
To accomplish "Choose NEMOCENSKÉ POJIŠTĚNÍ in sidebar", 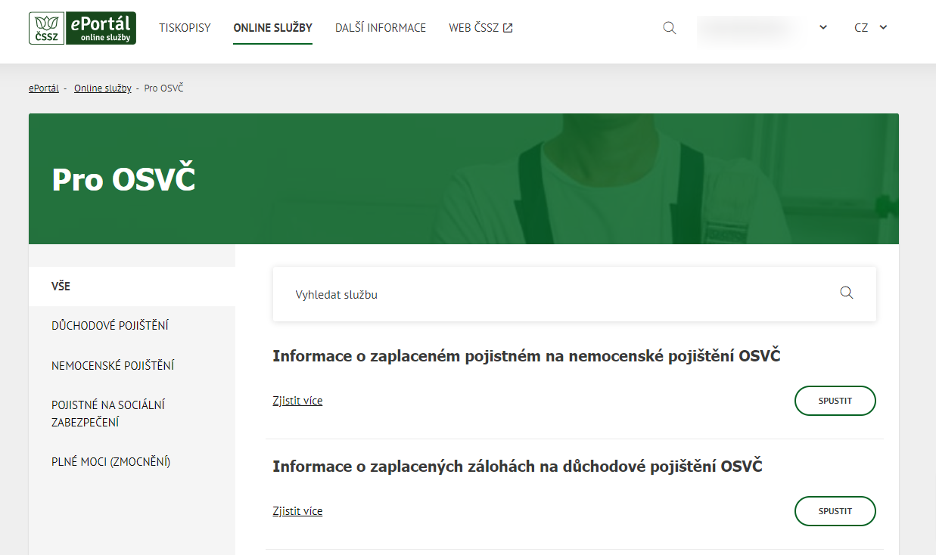I will (x=113, y=366).
